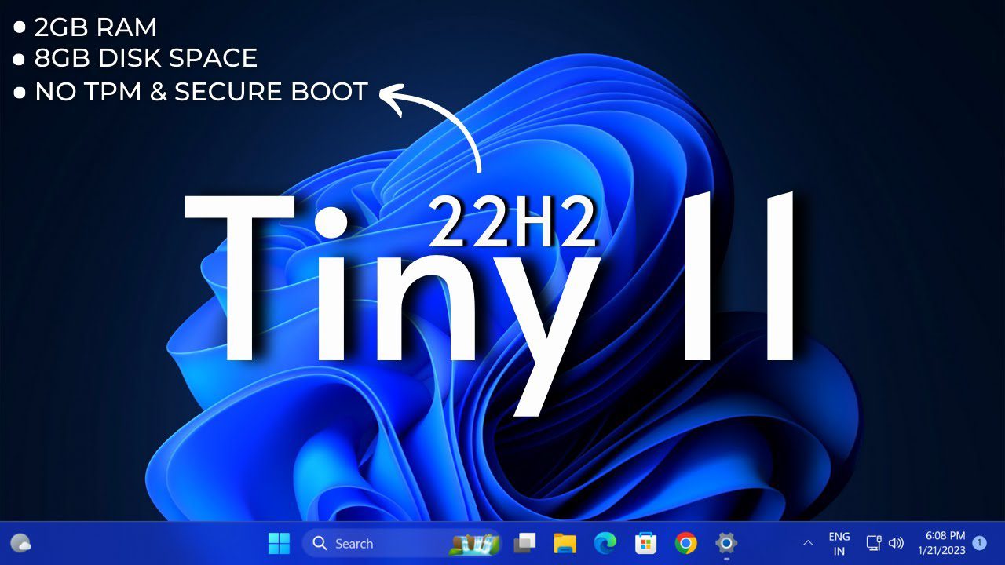
Task: Click the network tray icon
Action: 874,542
